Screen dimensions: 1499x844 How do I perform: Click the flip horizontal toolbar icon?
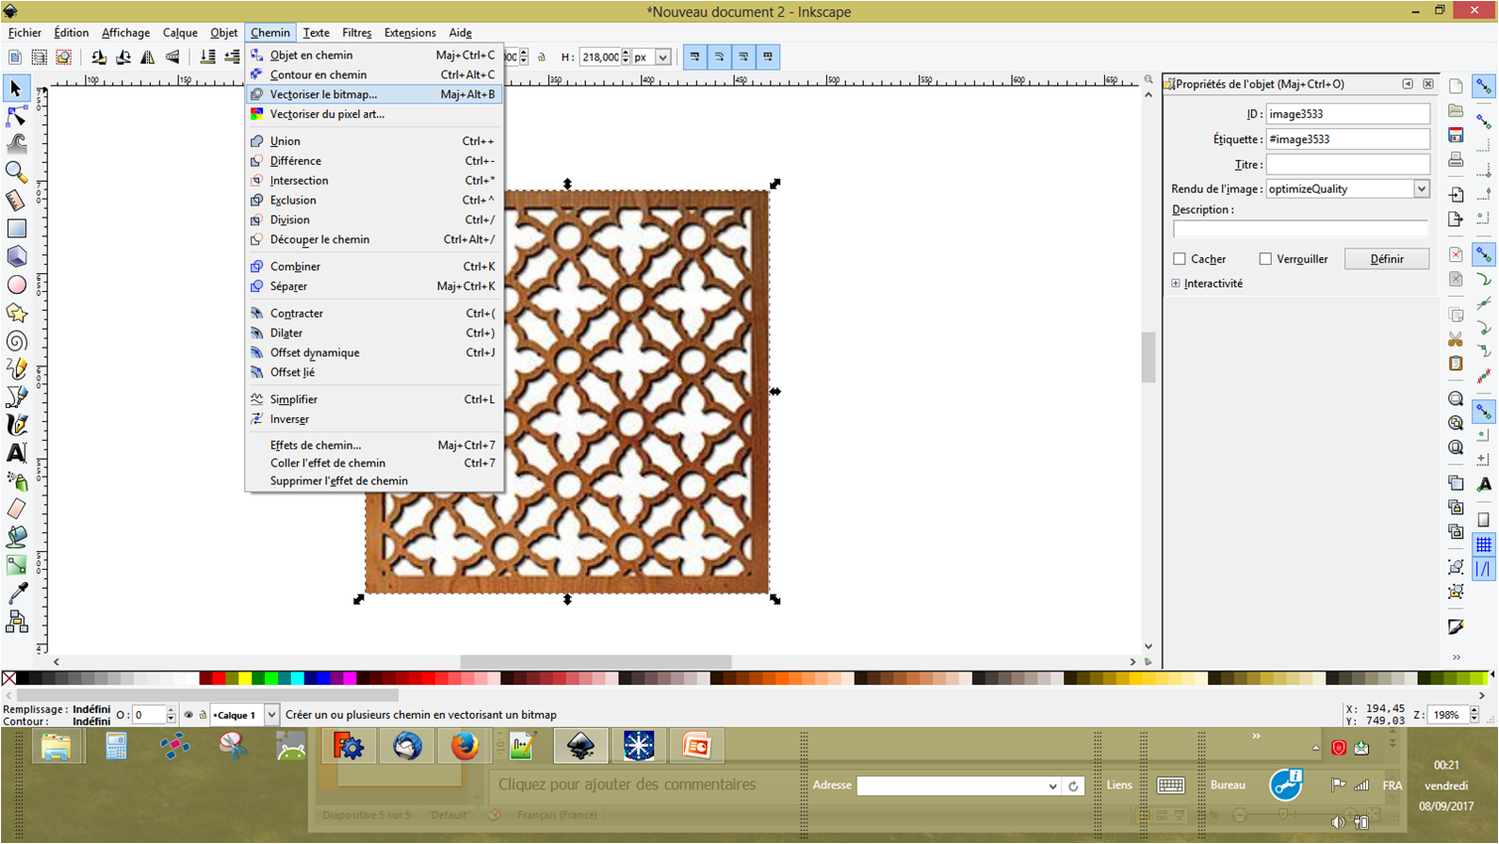coord(148,57)
